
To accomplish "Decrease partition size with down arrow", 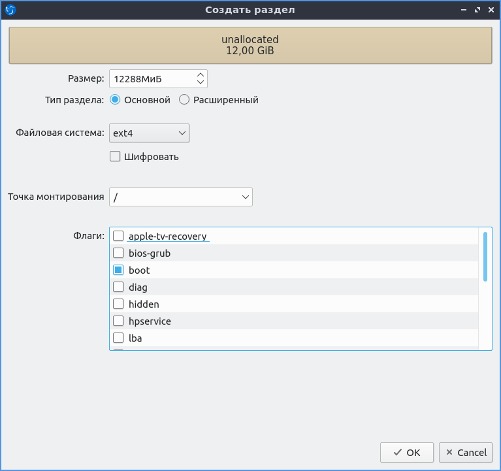I will pyautogui.click(x=201, y=82).
